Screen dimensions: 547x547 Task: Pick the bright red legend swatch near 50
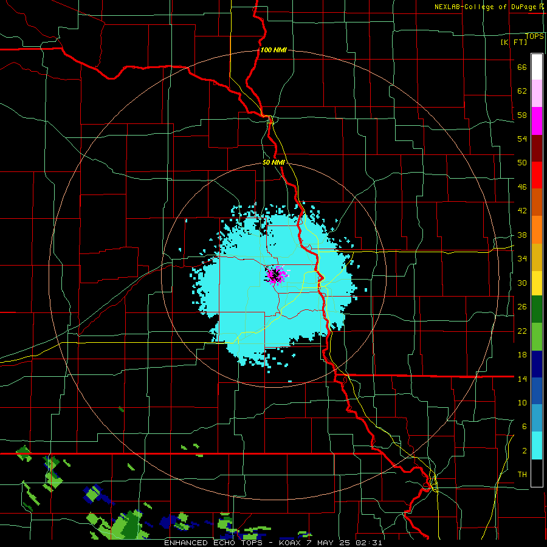537,175
